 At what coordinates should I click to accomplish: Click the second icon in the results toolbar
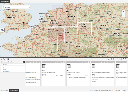(x=4, y=59)
